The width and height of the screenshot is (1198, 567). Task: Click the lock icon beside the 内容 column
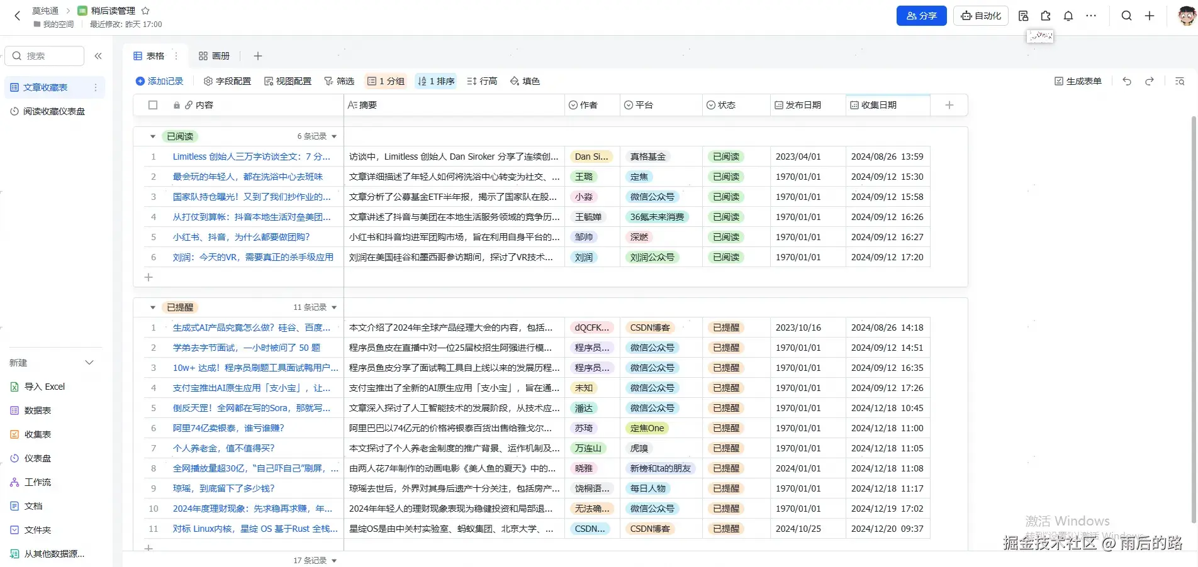tap(177, 105)
